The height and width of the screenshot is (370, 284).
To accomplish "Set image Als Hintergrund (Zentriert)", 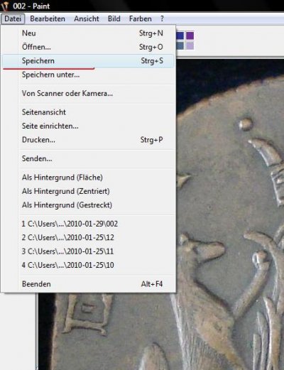I will click(x=88, y=191).
